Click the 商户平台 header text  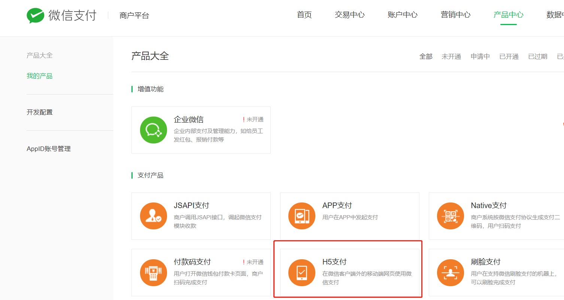134,16
